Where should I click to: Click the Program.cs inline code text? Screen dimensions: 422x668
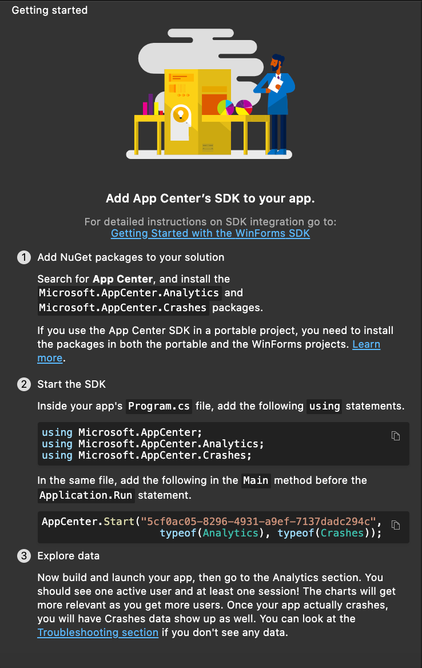tap(159, 406)
